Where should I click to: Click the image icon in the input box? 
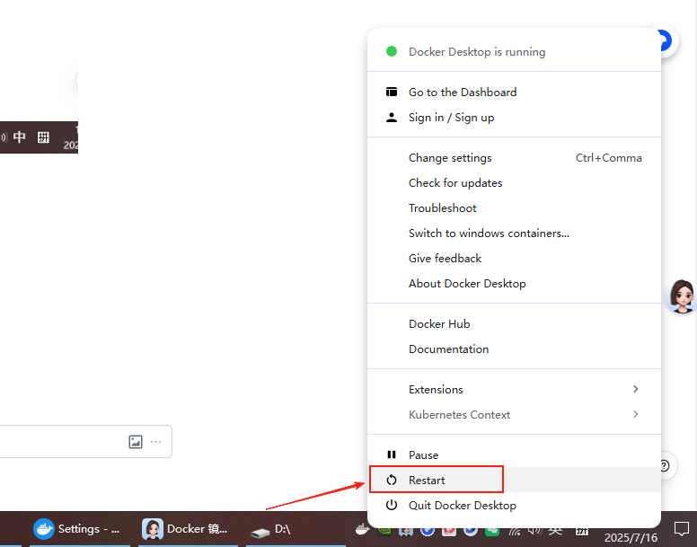coord(136,441)
